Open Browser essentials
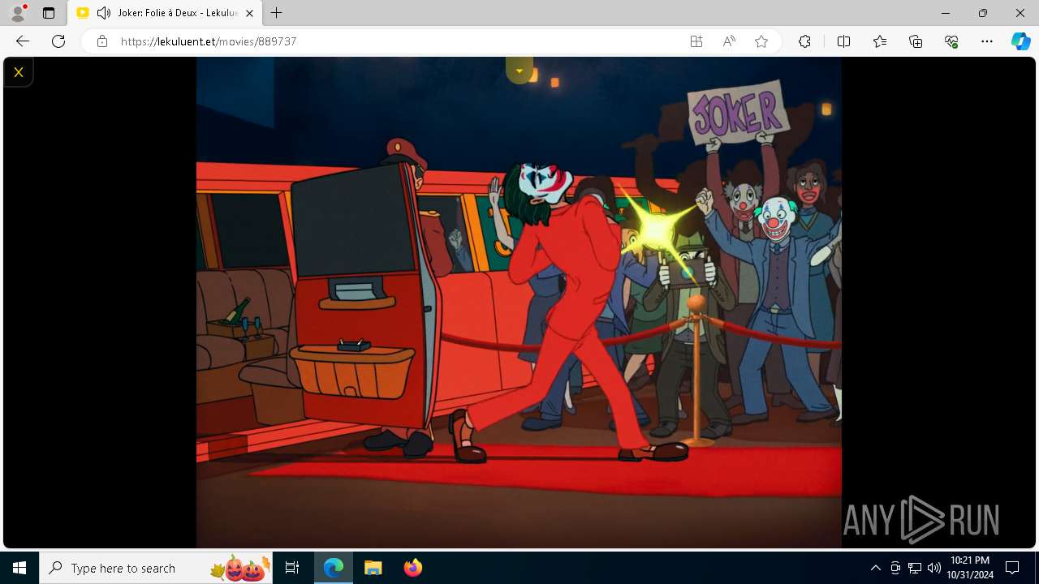The width and height of the screenshot is (1039, 584). tap(951, 41)
